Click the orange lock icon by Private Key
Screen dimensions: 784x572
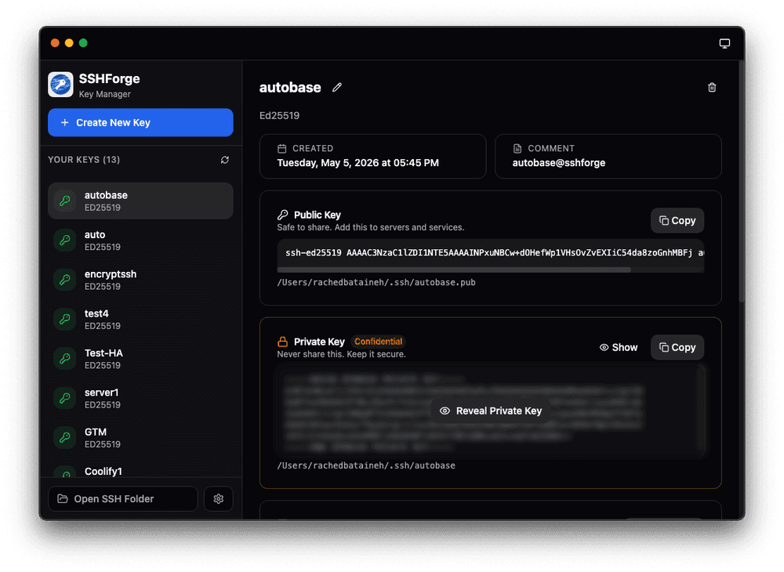pos(282,342)
